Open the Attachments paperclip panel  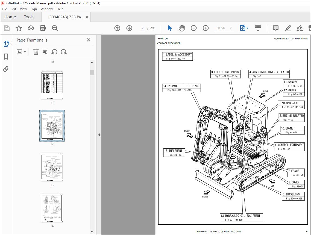tap(6, 69)
